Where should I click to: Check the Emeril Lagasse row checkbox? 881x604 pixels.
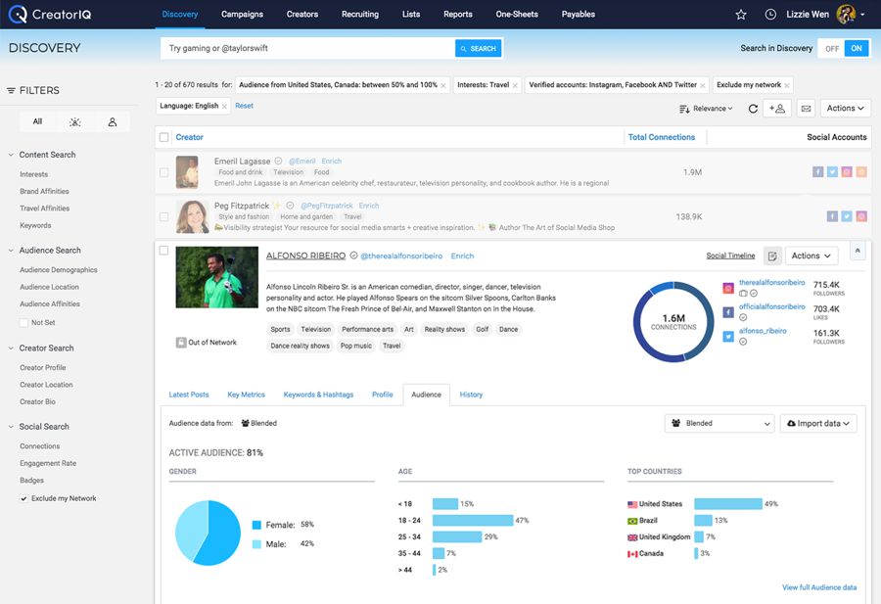coord(164,172)
